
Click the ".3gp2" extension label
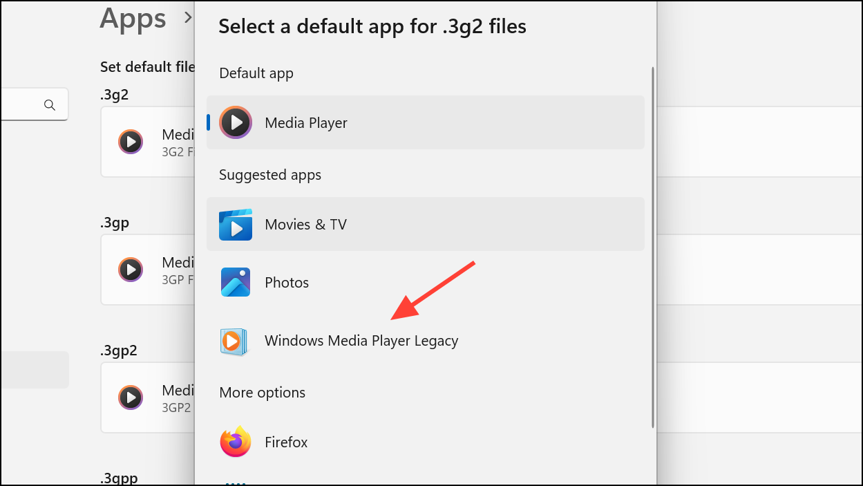[119, 351]
